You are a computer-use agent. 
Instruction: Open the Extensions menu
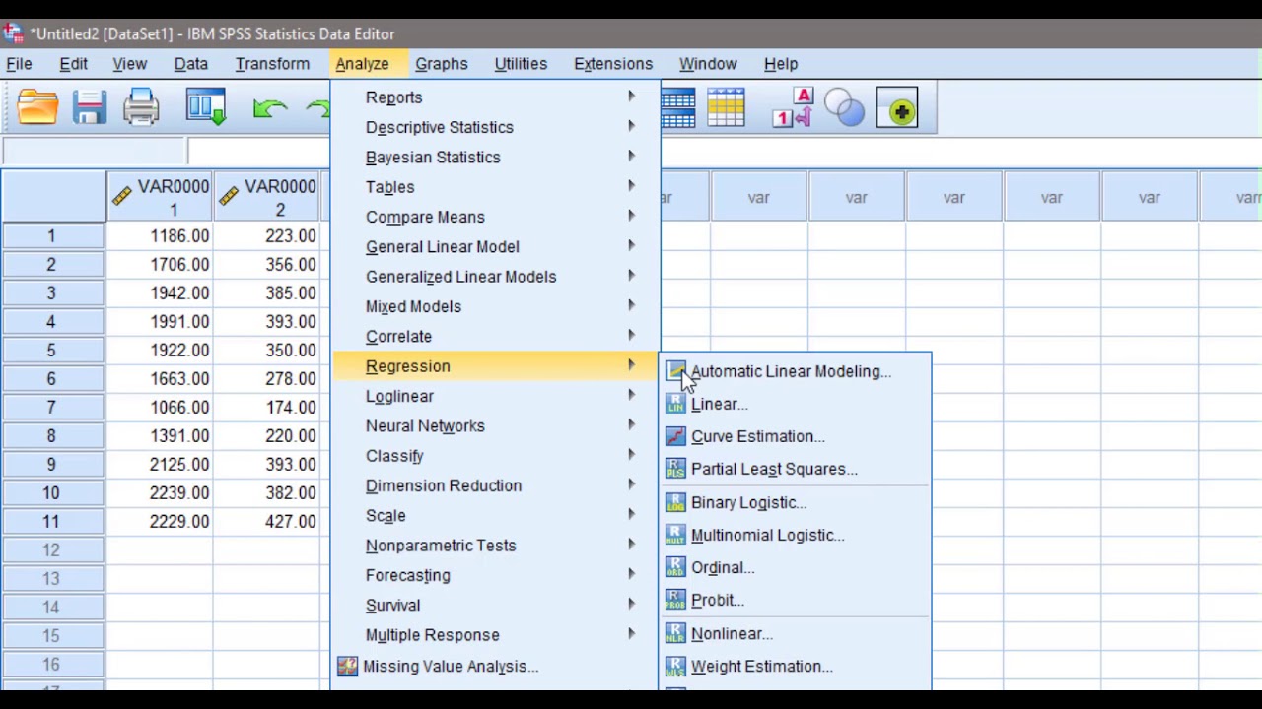[x=613, y=64]
